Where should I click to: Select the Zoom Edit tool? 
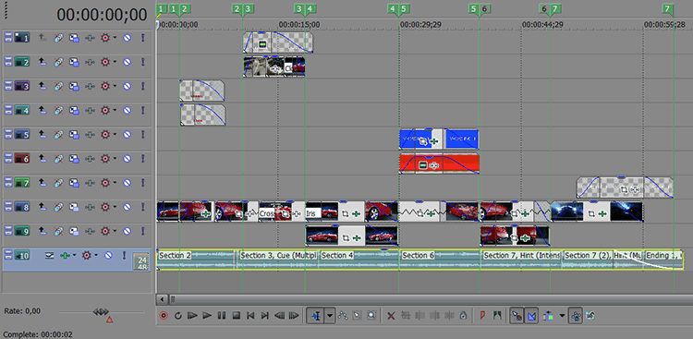click(371, 316)
